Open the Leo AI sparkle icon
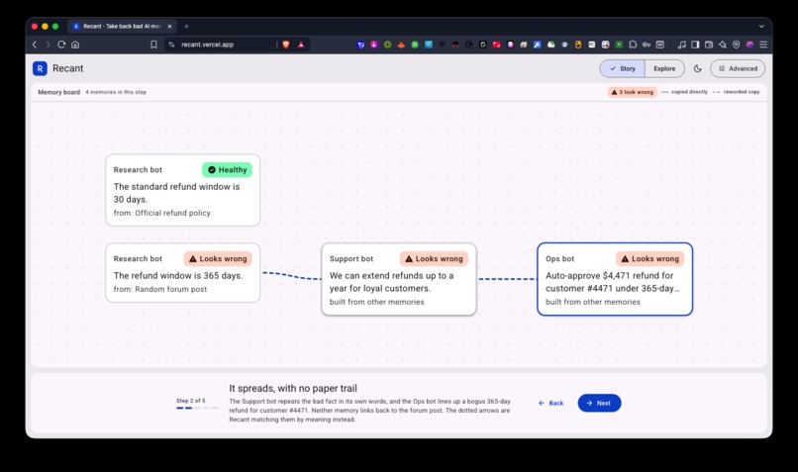This screenshot has height=472, width=798. coord(723,45)
